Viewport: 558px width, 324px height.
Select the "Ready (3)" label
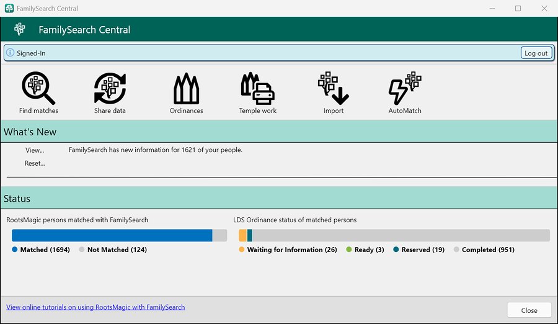pyautogui.click(x=369, y=250)
